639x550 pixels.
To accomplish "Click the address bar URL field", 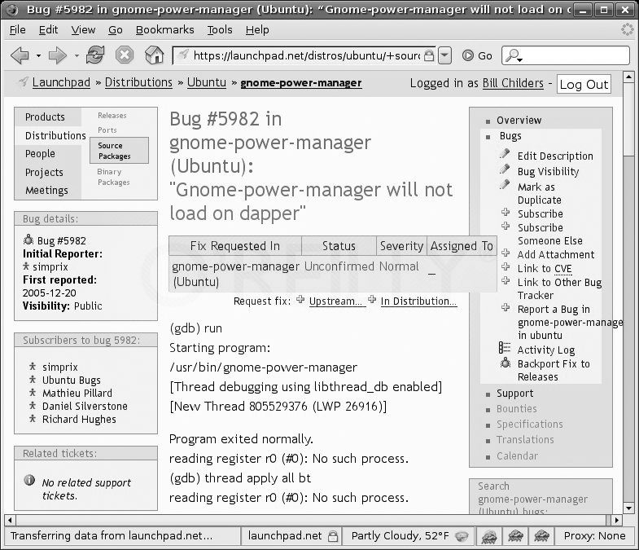I will click(309, 55).
